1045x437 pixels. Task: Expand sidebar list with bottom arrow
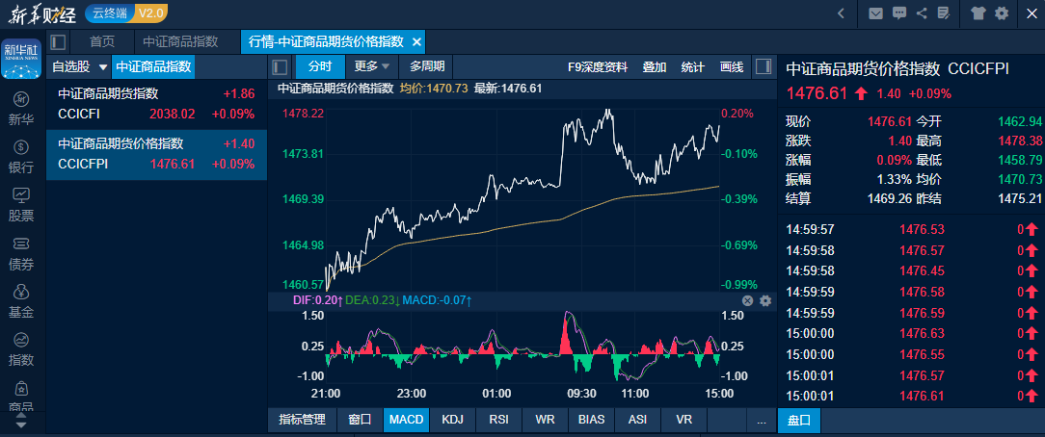coord(21,422)
